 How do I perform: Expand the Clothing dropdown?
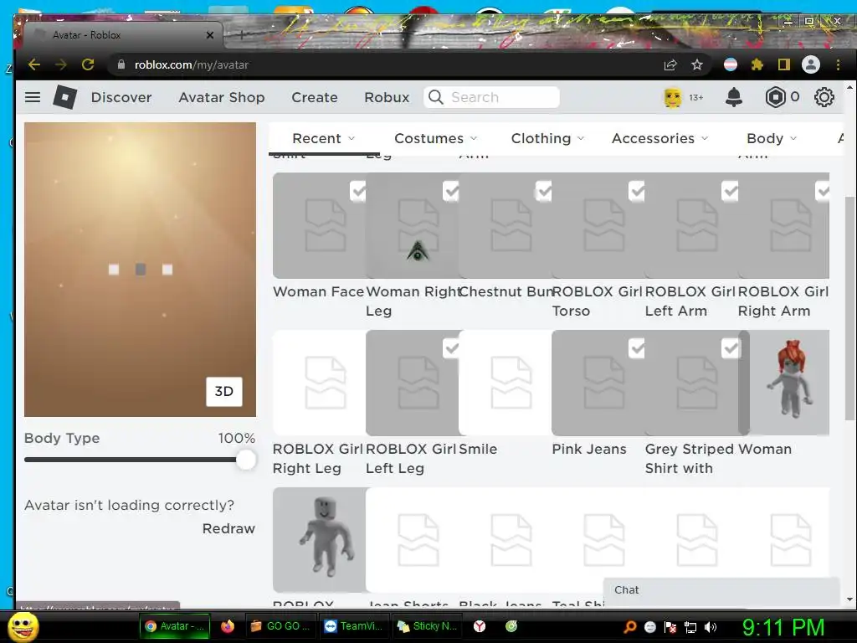pos(547,138)
